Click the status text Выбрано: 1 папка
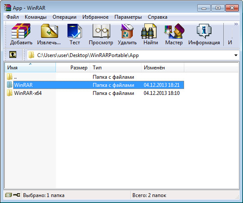The width and height of the screenshot is (243, 203). 44,195
